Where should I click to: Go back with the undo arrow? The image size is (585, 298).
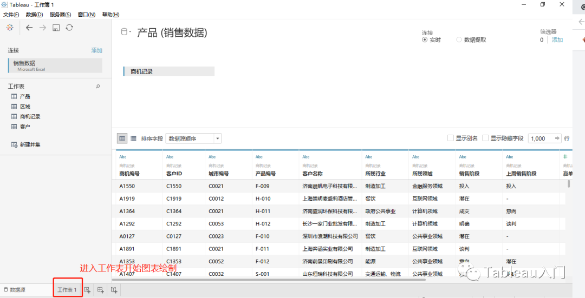pyautogui.click(x=29, y=28)
